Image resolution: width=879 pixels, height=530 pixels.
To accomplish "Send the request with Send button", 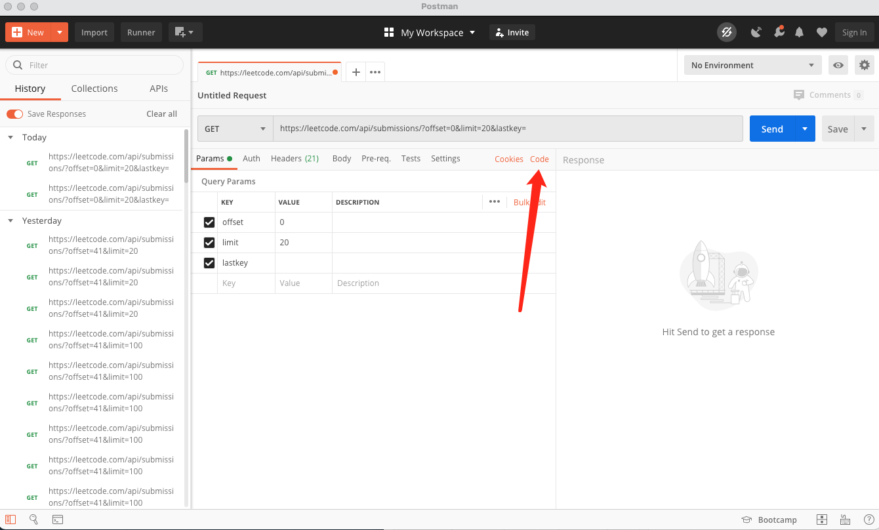I will (772, 129).
